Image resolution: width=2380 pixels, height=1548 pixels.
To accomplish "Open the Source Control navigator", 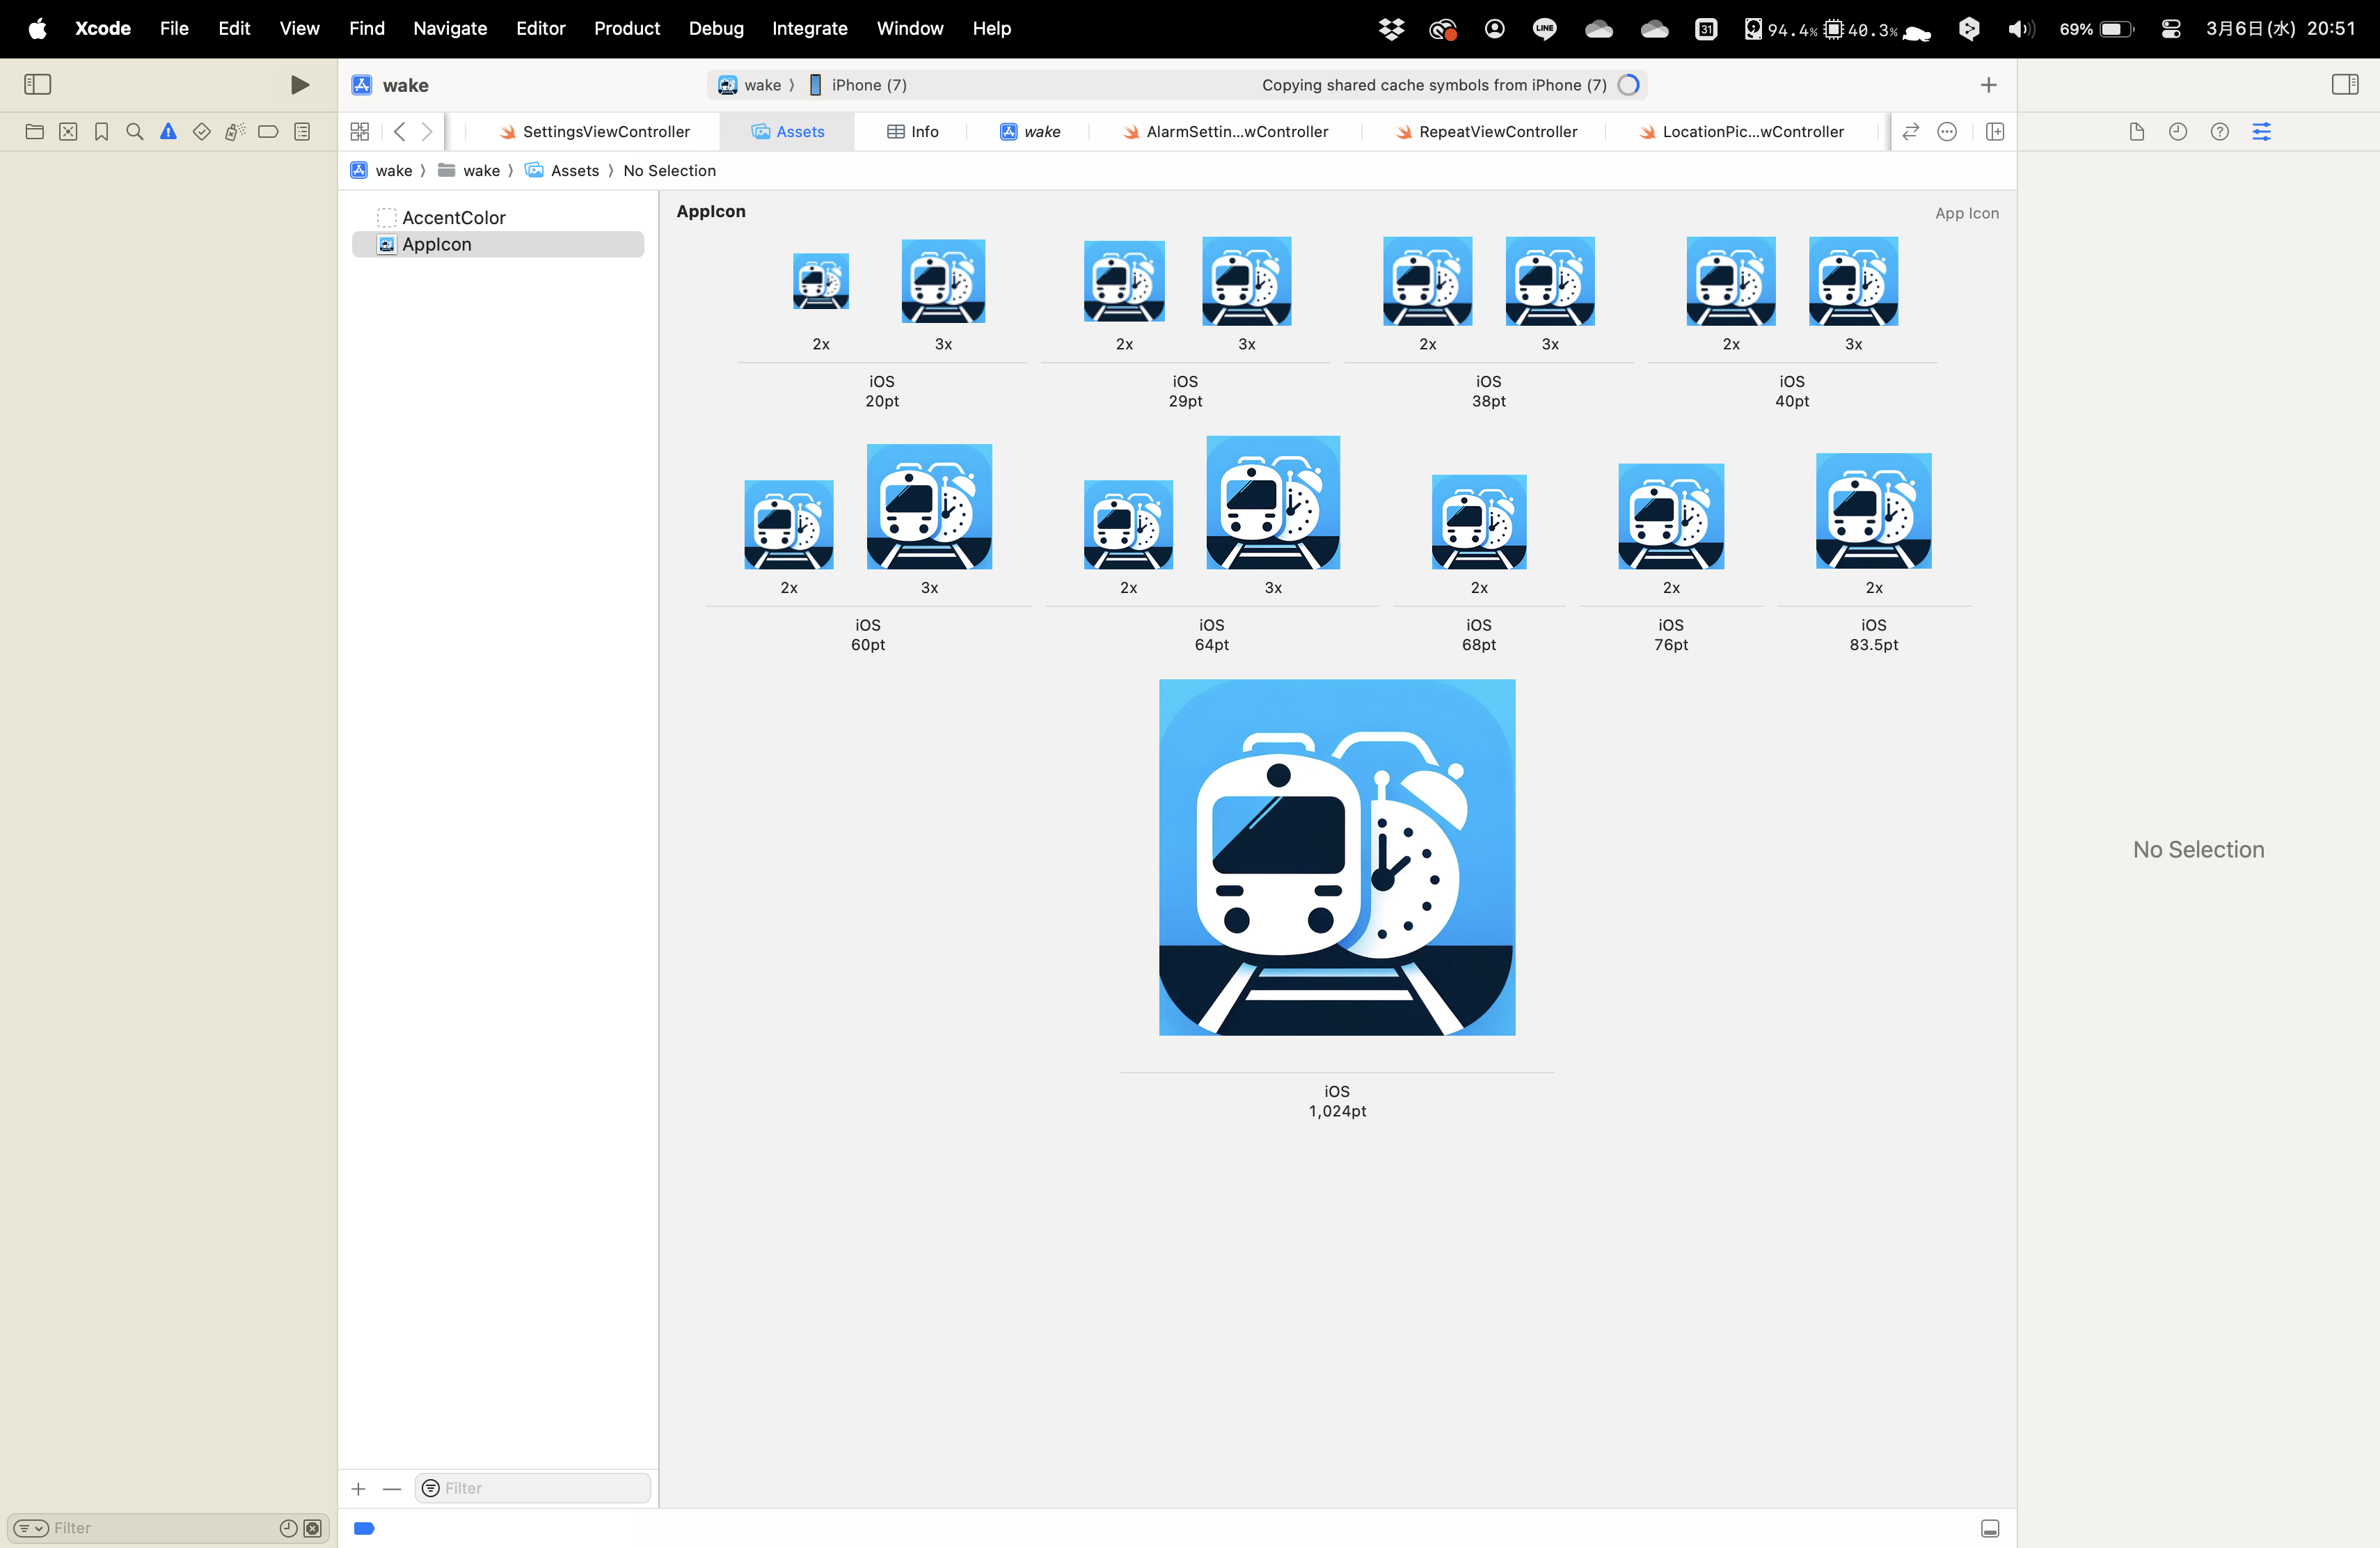I will tap(68, 131).
